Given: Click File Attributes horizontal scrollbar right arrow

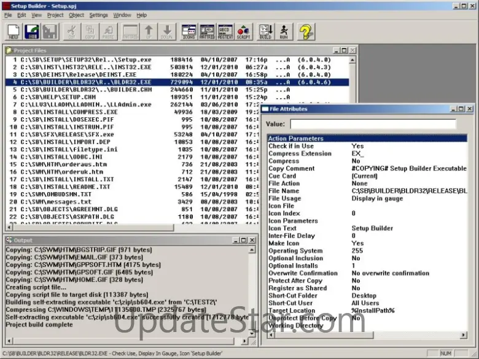Looking at the screenshot, I should pos(464,335).
